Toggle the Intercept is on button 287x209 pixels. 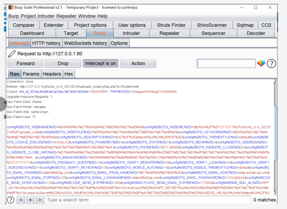pyautogui.click(x=101, y=64)
